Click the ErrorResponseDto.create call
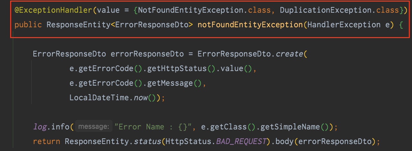The image size is (412, 151). tap(250, 54)
